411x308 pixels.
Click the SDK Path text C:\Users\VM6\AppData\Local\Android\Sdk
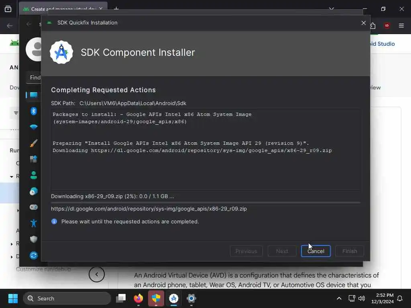click(133, 103)
